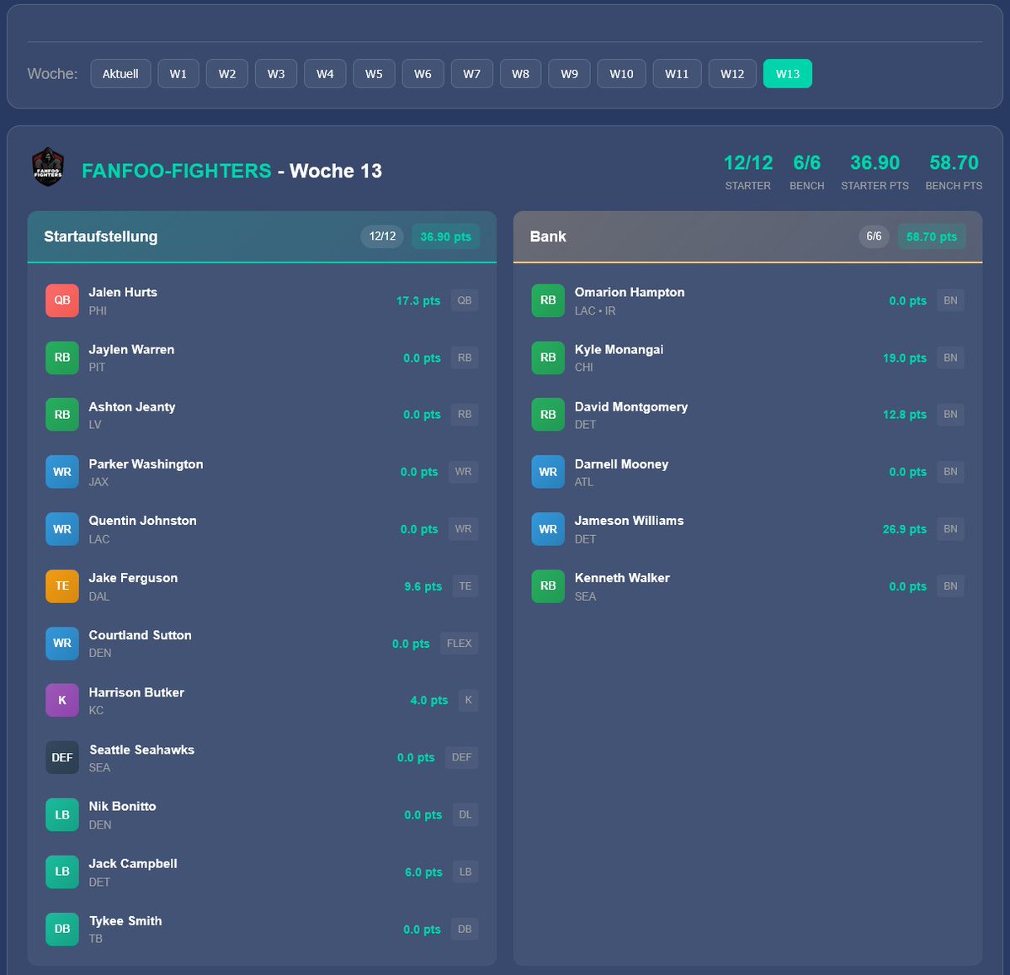
Task: Show week W8 lineup
Action: (520, 74)
